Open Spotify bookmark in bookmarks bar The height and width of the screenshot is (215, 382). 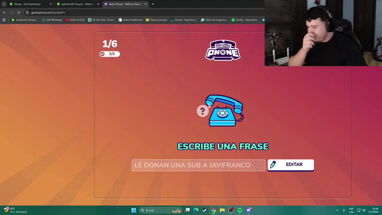(245, 20)
